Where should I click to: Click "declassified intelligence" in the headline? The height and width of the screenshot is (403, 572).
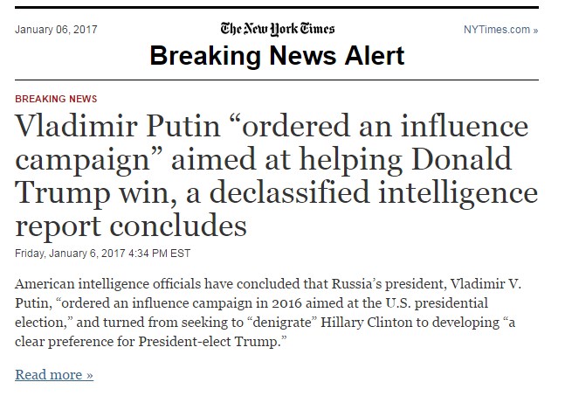[374, 192]
